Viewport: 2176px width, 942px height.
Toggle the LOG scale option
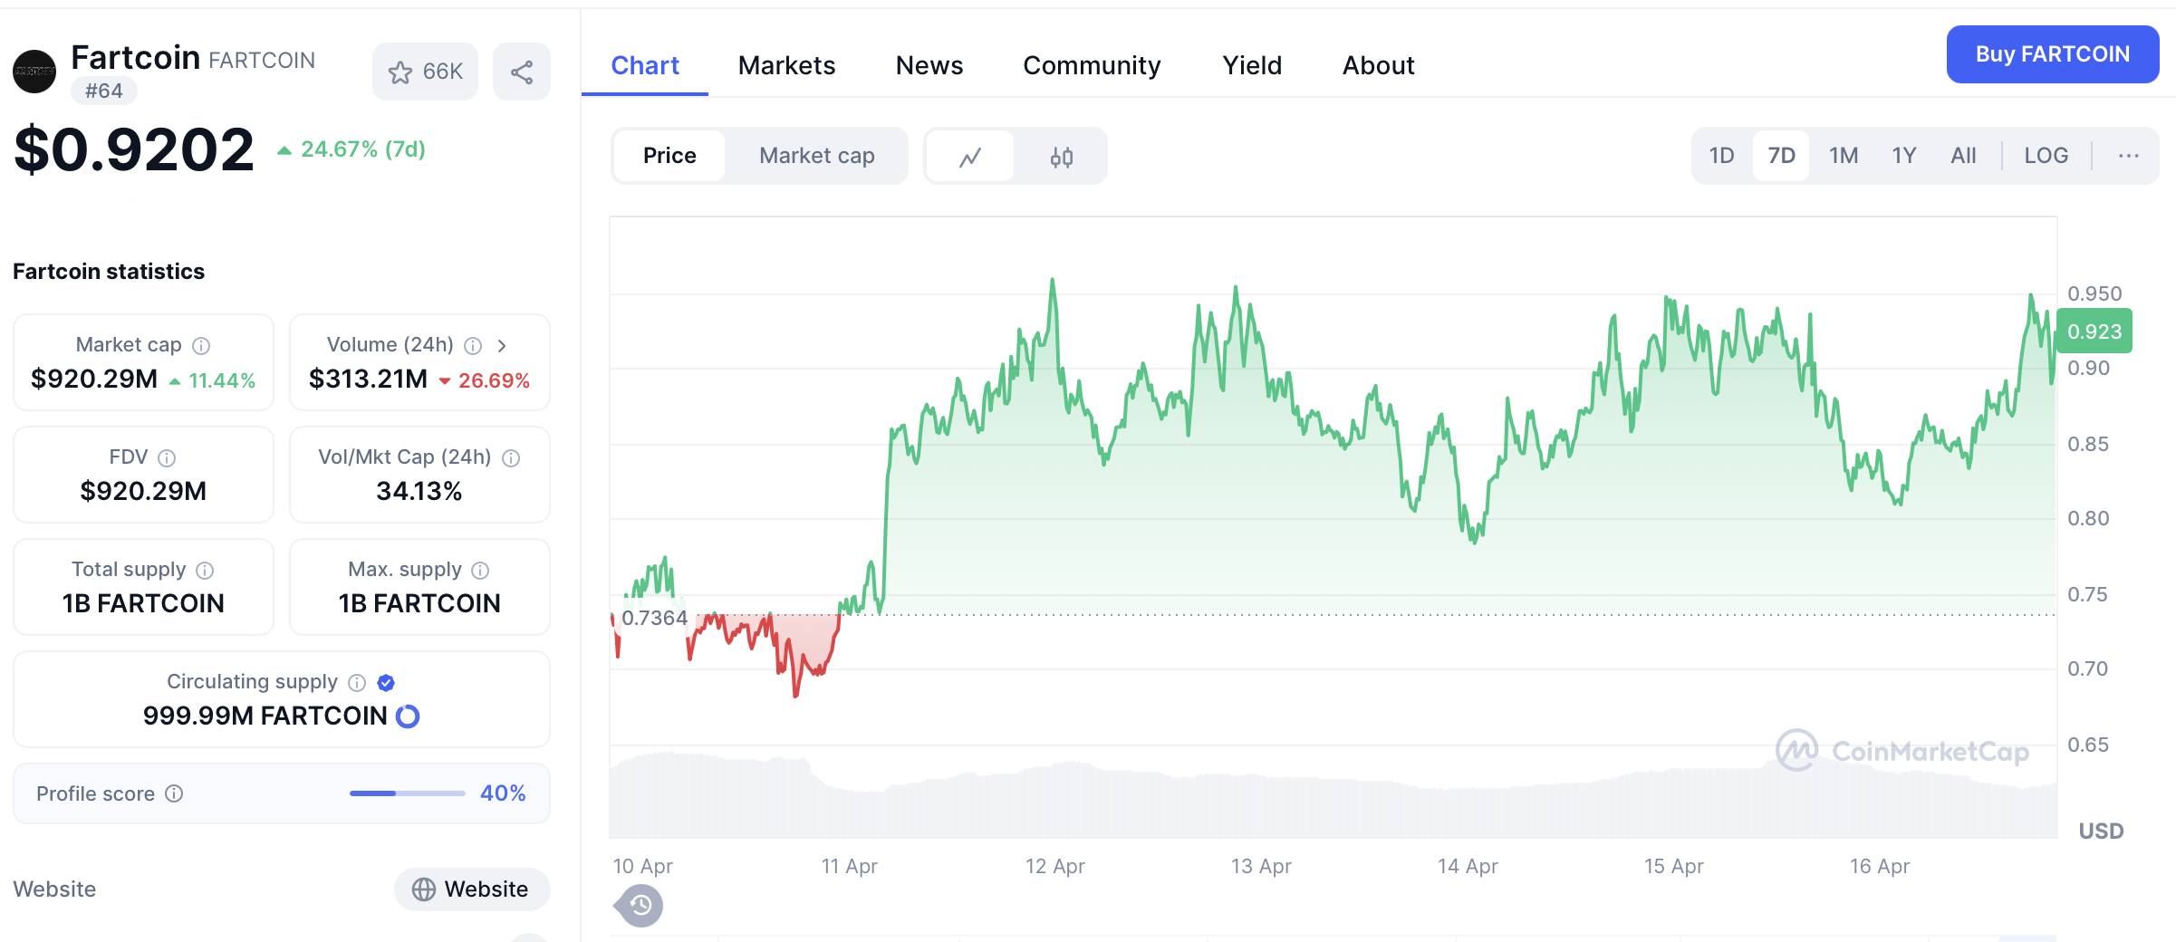[x=2046, y=156]
